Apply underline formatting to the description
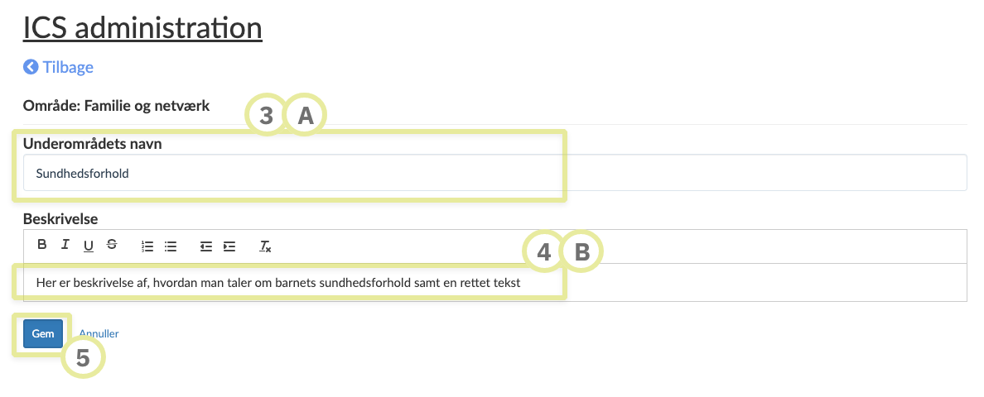The width and height of the screenshot is (984, 397). [x=89, y=245]
